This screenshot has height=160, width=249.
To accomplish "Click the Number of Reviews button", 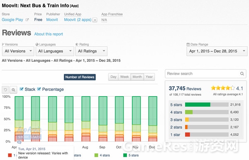I will pos(80,77).
